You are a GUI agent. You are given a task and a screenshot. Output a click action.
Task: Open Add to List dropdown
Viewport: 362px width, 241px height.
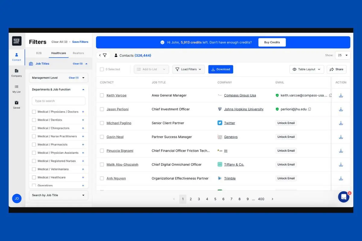pyautogui.click(x=151, y=69)
